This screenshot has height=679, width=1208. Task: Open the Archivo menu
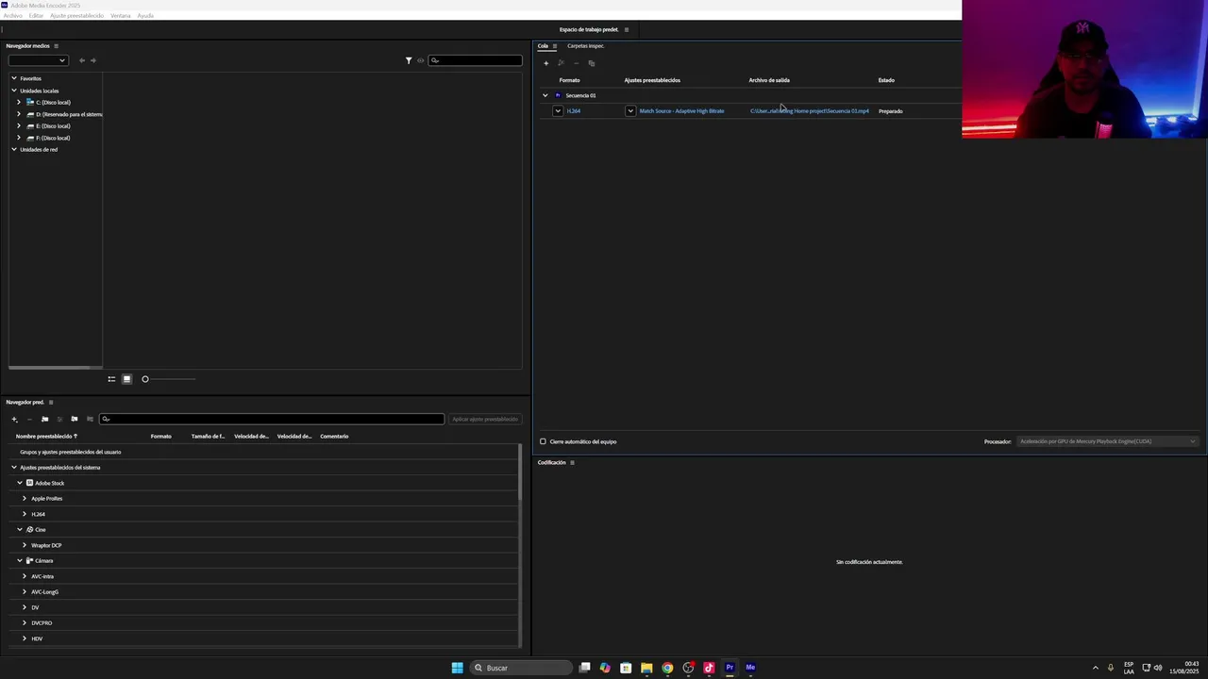[x=12, y=16]
